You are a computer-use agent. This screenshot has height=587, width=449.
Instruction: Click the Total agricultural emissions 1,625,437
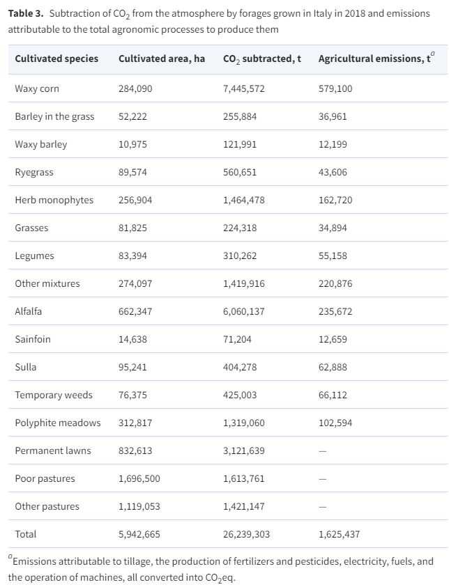coord(339,534)
